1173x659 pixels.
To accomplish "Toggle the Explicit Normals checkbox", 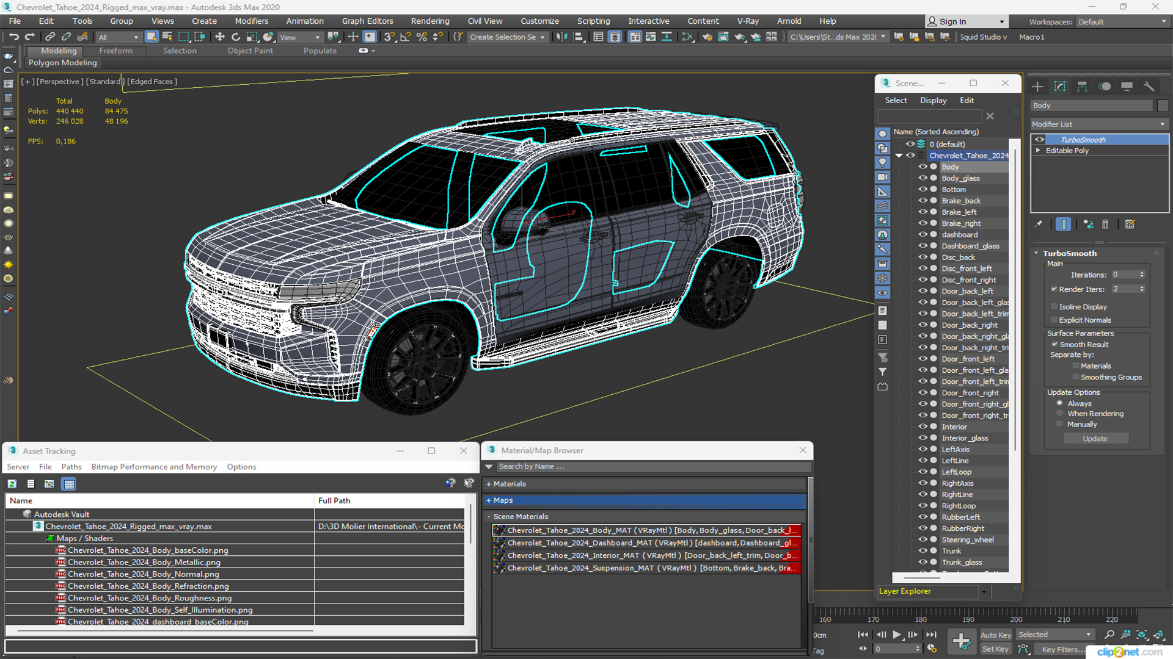I will (1054, 320).
